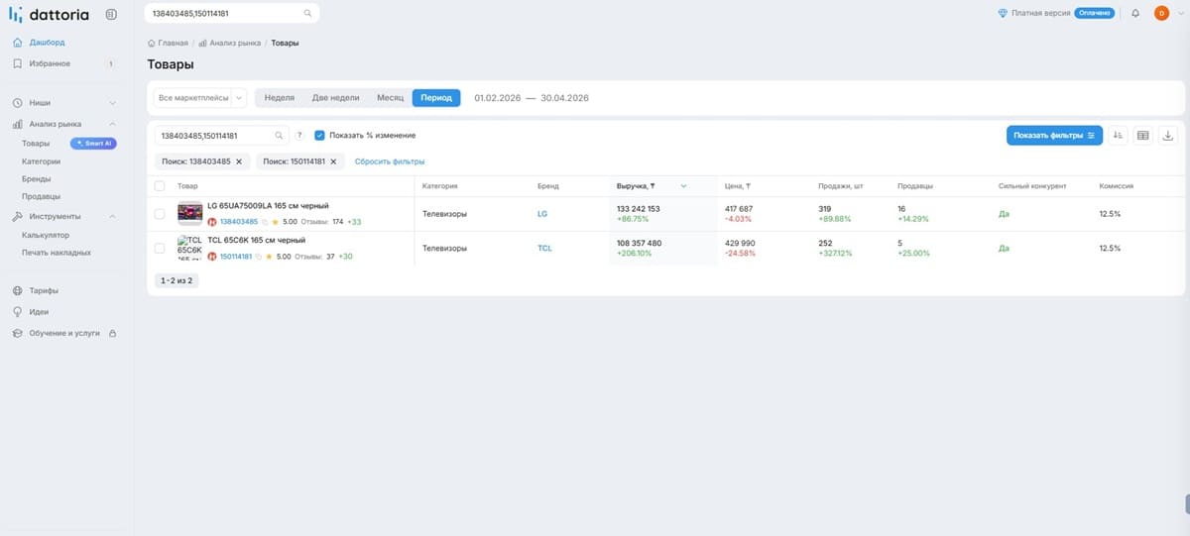
Task: Open article link 138403485
Action: pyautogui.click(x=239, y=222)
